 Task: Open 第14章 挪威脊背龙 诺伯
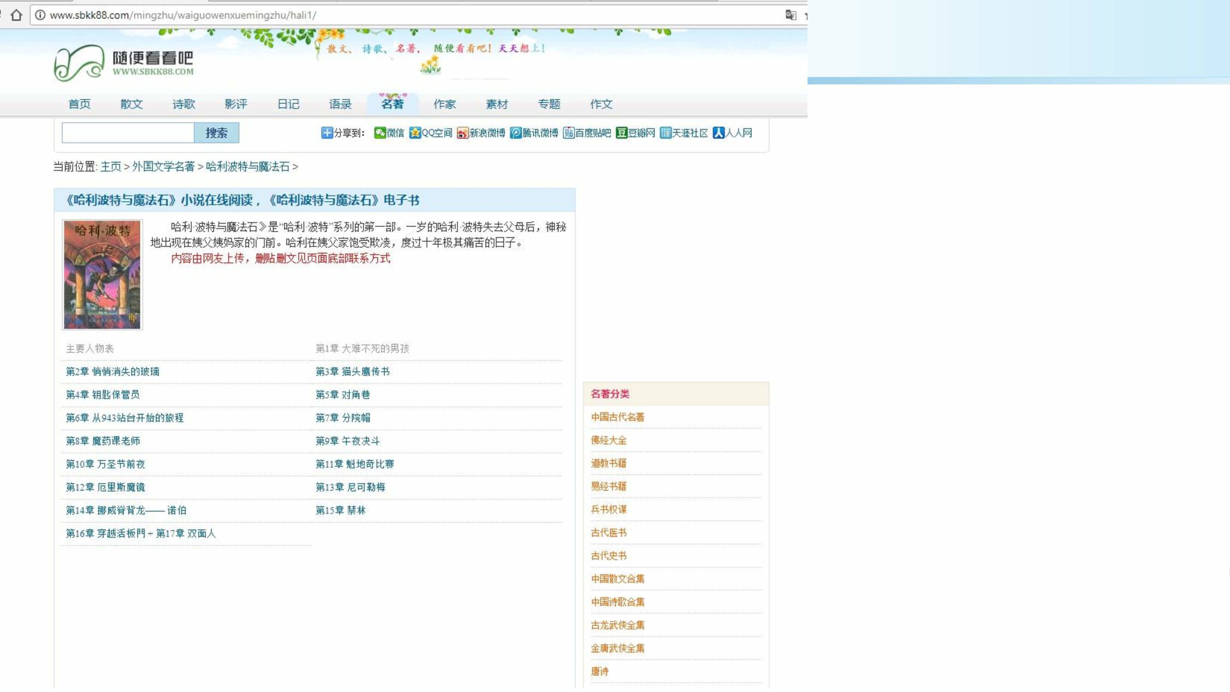tap(126, 511)
